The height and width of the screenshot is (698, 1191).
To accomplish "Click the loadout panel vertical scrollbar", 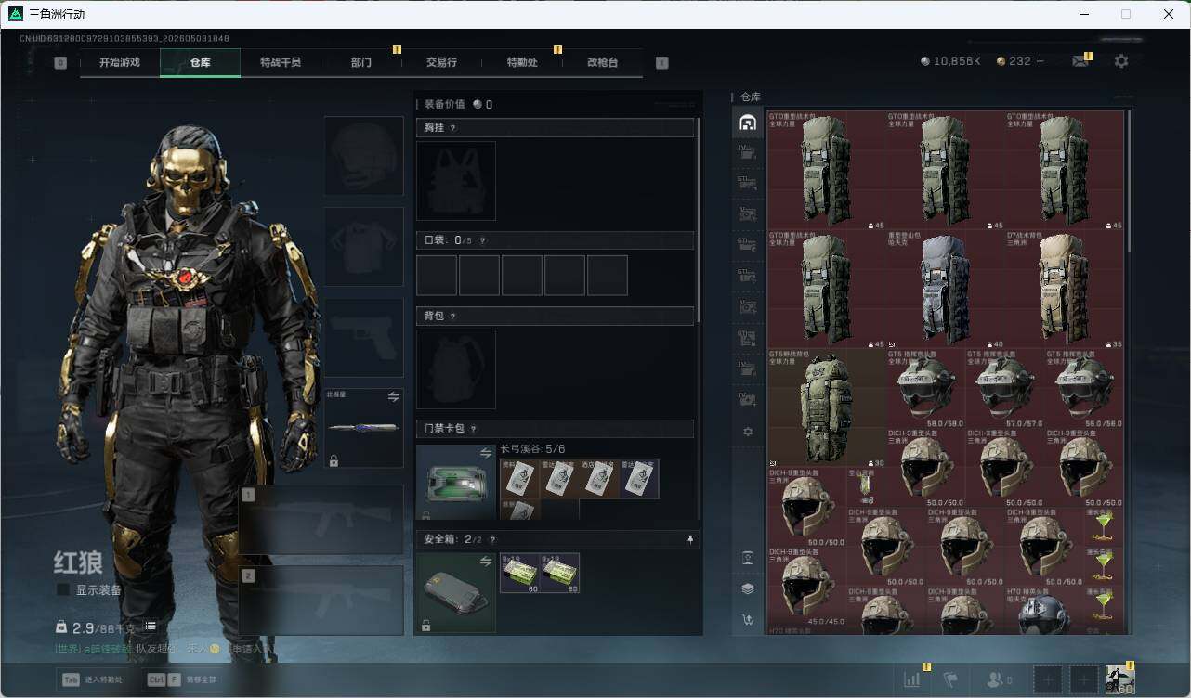I will click(x=699, y=219).
